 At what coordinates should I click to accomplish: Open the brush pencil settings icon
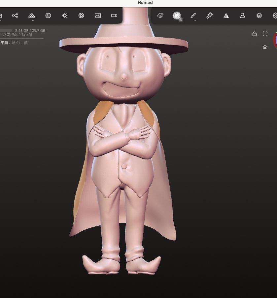coord(193,16)
